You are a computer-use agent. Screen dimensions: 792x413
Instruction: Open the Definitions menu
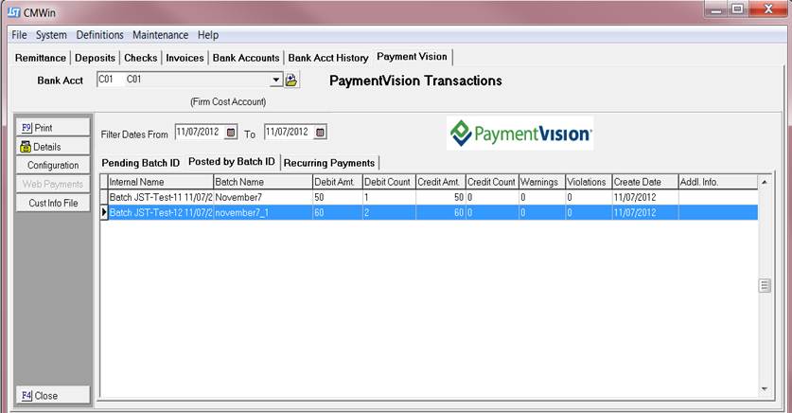point(99,35)
